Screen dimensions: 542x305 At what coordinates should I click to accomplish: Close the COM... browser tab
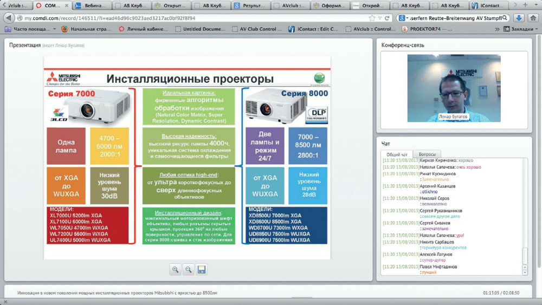click(x=66, y=5)
